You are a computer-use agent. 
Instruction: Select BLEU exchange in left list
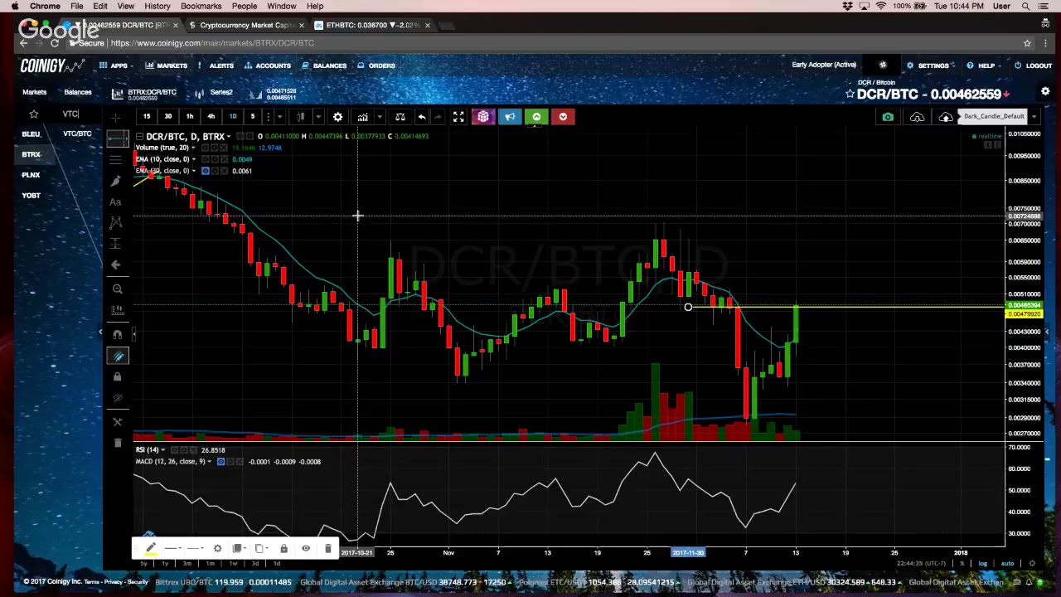pyautogui.click(x=31, y=133)
